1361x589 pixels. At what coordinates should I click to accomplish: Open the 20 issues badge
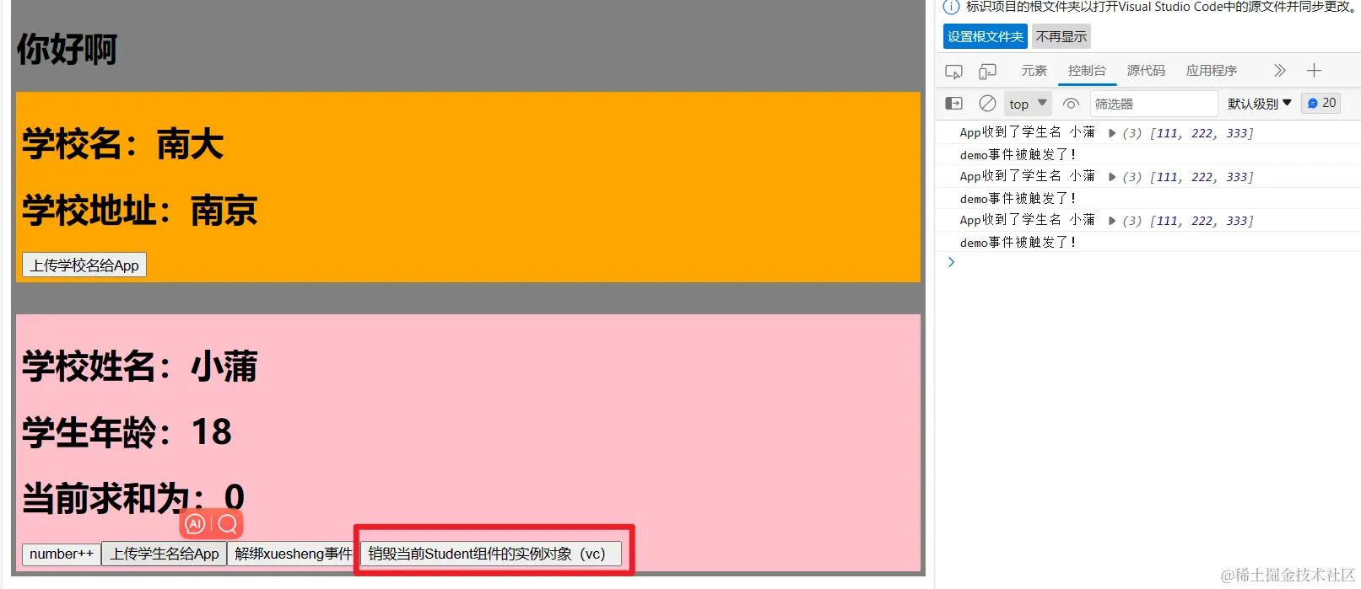1321,103
